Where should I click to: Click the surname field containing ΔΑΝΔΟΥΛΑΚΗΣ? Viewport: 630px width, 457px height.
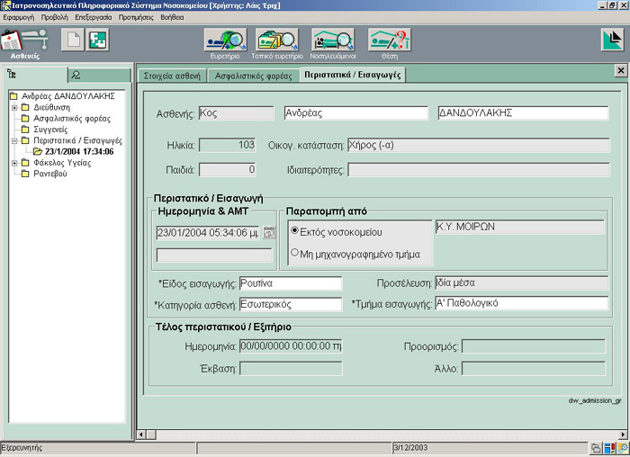[x=523, y=112]
